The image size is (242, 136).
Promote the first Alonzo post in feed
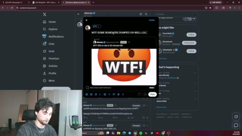(x=136, y=106)
